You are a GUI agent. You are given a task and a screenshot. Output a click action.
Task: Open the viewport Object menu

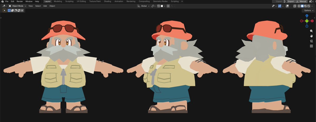52,6
